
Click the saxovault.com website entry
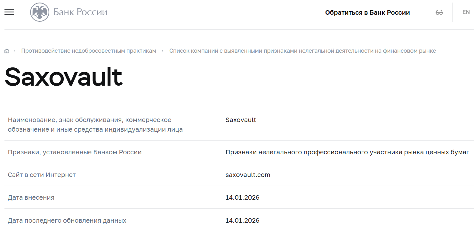[x=247, y=175]
